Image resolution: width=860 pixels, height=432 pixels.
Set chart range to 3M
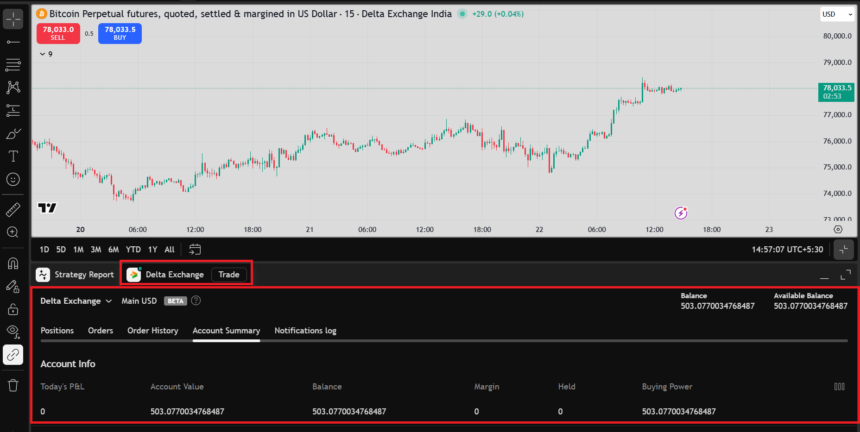(x=96, y=250)
